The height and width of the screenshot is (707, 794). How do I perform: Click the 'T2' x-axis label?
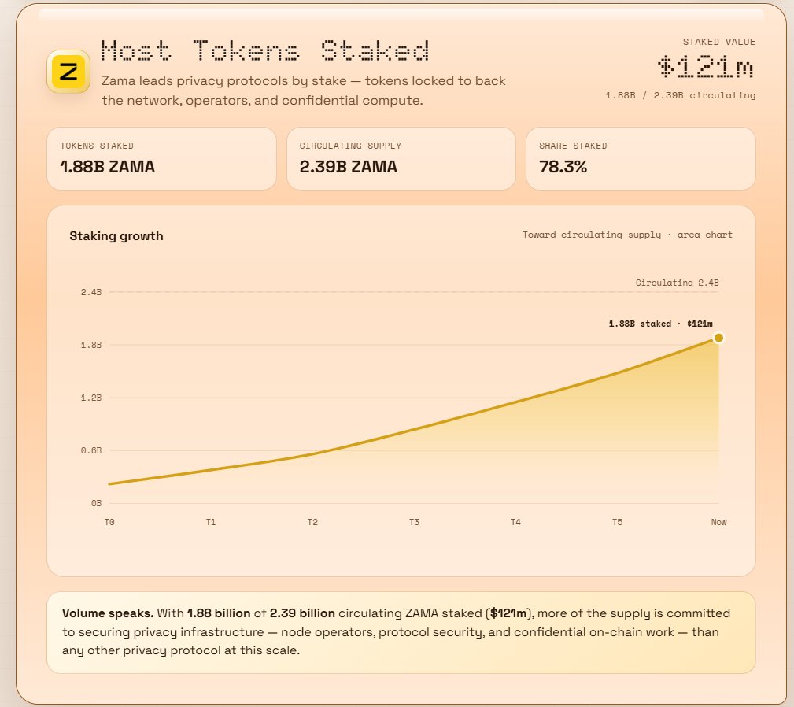(x=312, y=522)
